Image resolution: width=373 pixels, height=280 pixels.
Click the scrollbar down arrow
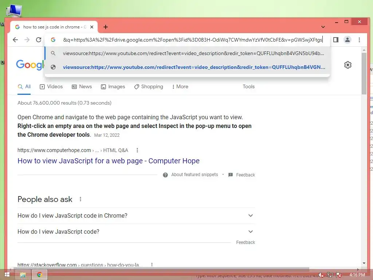tap(364, 263)
